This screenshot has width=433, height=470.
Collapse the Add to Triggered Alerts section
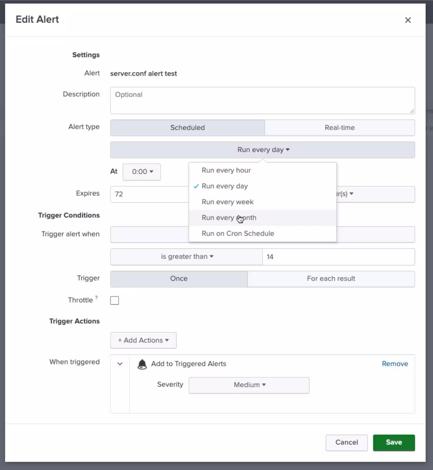[120, 364]
